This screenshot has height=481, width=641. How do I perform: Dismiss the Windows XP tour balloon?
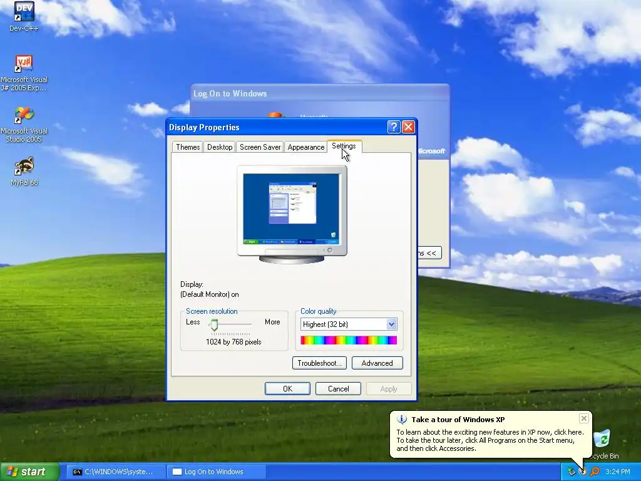point(584,418)
